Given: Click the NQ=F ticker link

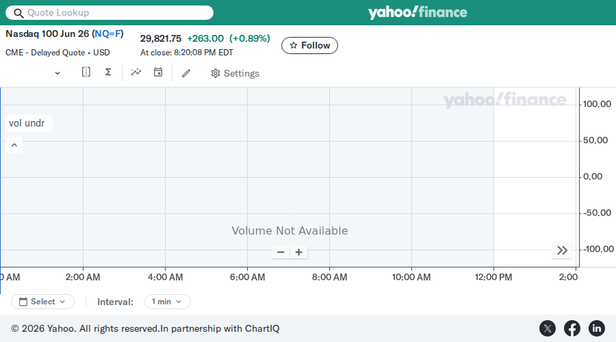Looking at the screenshot, I should click(107, 34).
